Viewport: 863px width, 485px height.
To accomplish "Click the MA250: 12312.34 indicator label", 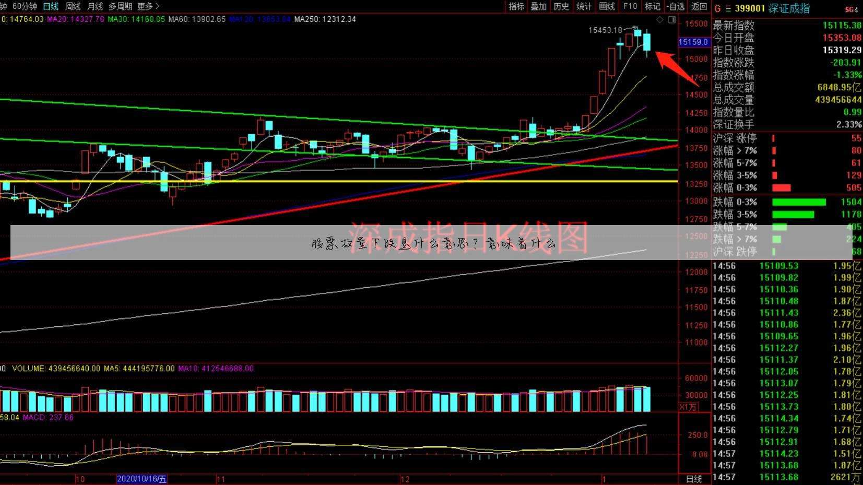I will tap(325, 19).
